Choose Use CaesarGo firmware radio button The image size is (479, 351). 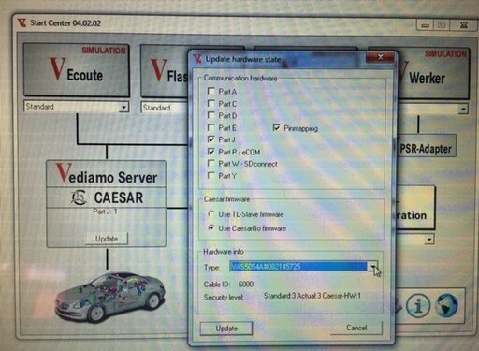(x=211, y=228)
